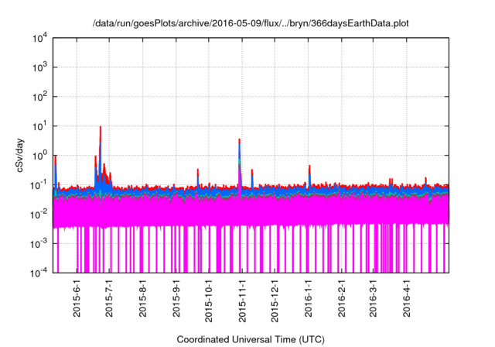This screenshot has height=347, width=495.
Task: Click the 2015-8-1 date tick label
Action: [x=143, y=299]
